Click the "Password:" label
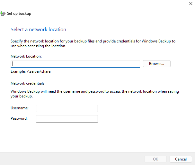 (19, 118)
